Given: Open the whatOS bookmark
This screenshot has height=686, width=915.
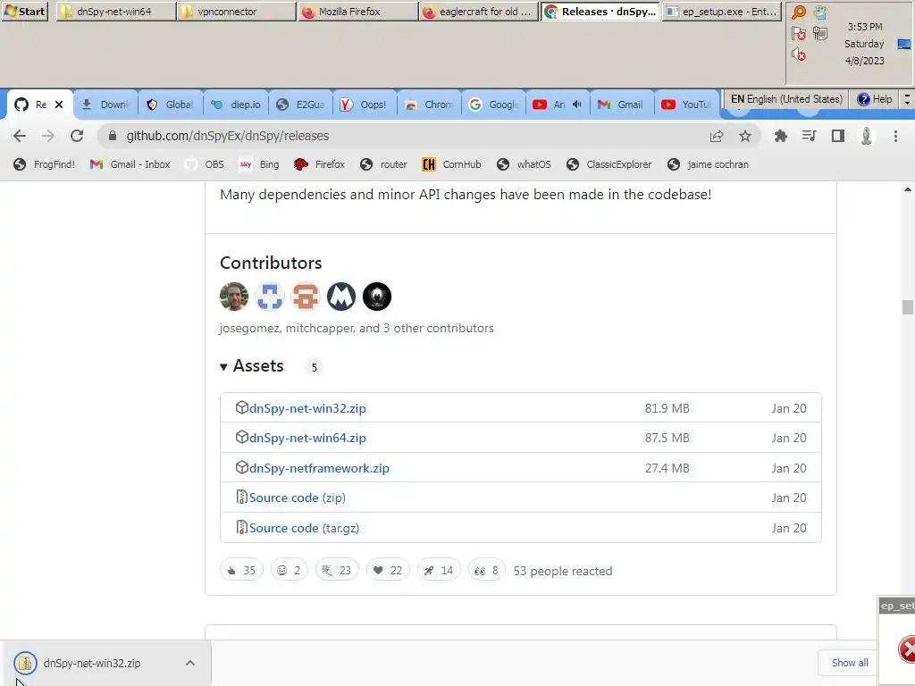Looking at the screenshot, I should (524, 164).
